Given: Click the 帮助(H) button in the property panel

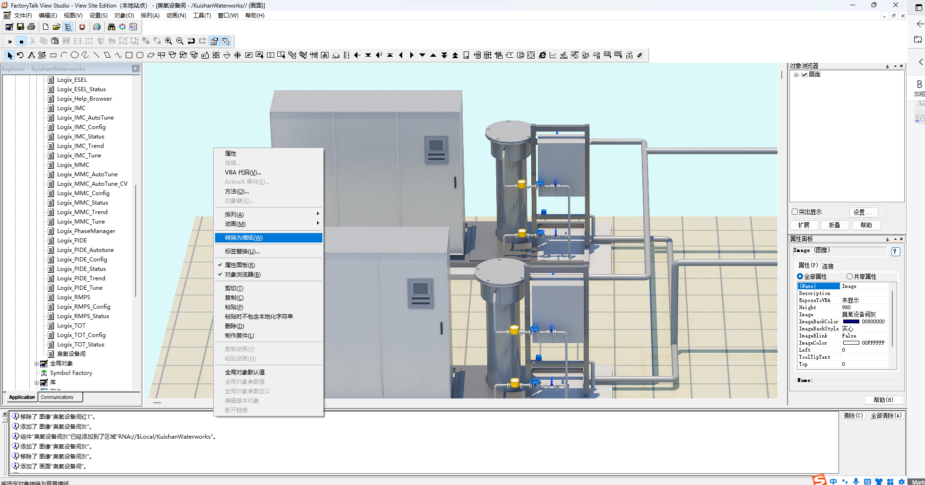Looking at the screenshot, I should (x=883, y=400).
